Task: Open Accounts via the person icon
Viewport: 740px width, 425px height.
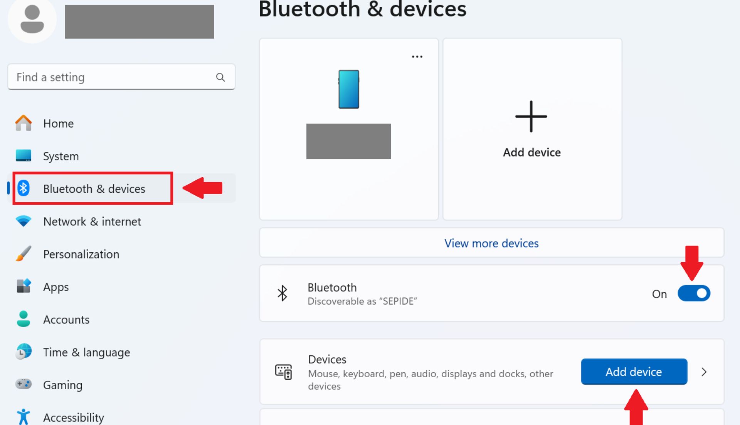Action: pos(23,319)
